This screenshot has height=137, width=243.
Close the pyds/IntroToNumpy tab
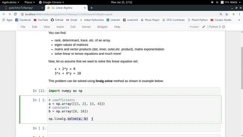click(x=42, y=8)
